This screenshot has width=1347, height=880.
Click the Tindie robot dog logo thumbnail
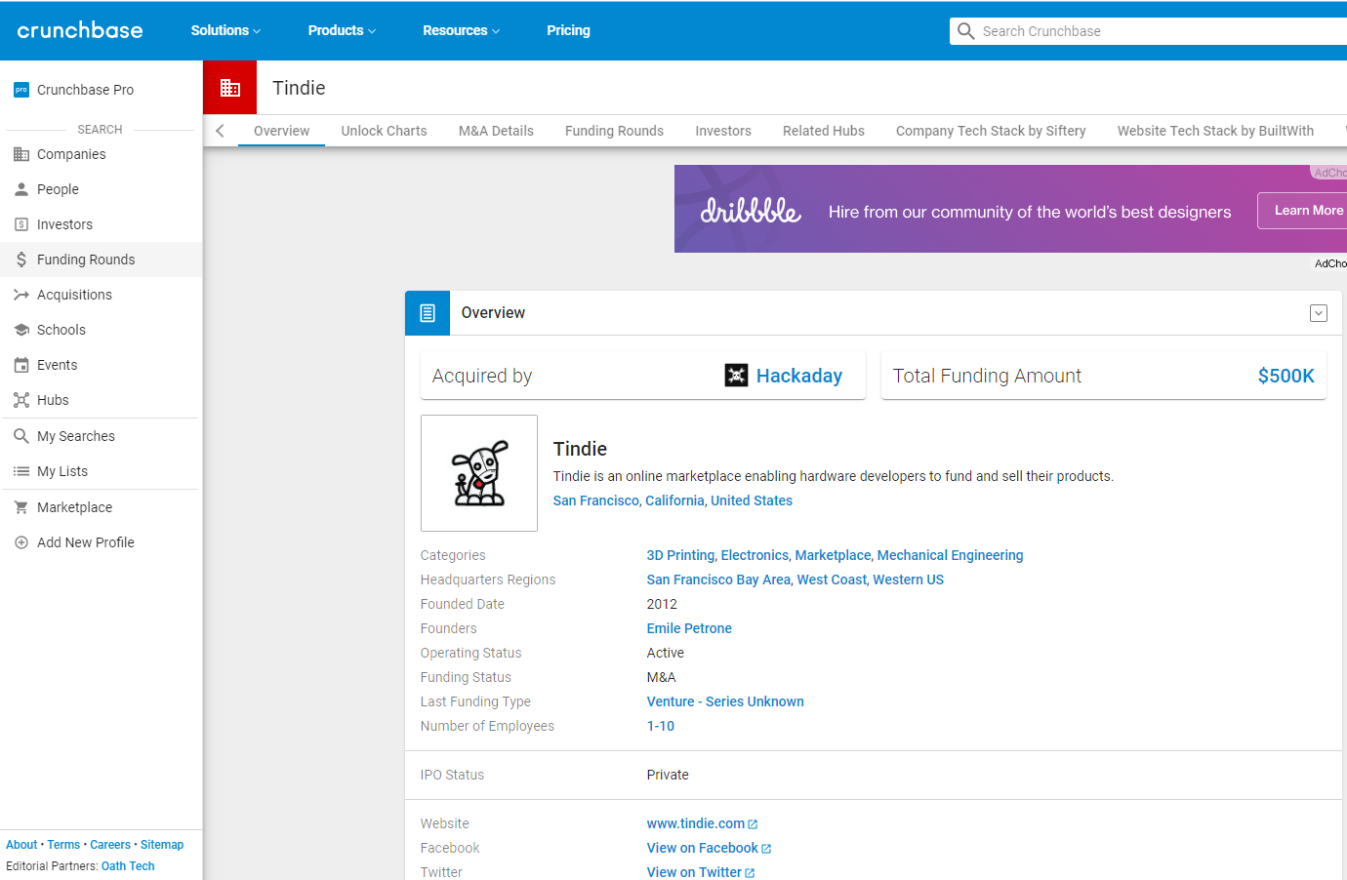tap(479, 473)
